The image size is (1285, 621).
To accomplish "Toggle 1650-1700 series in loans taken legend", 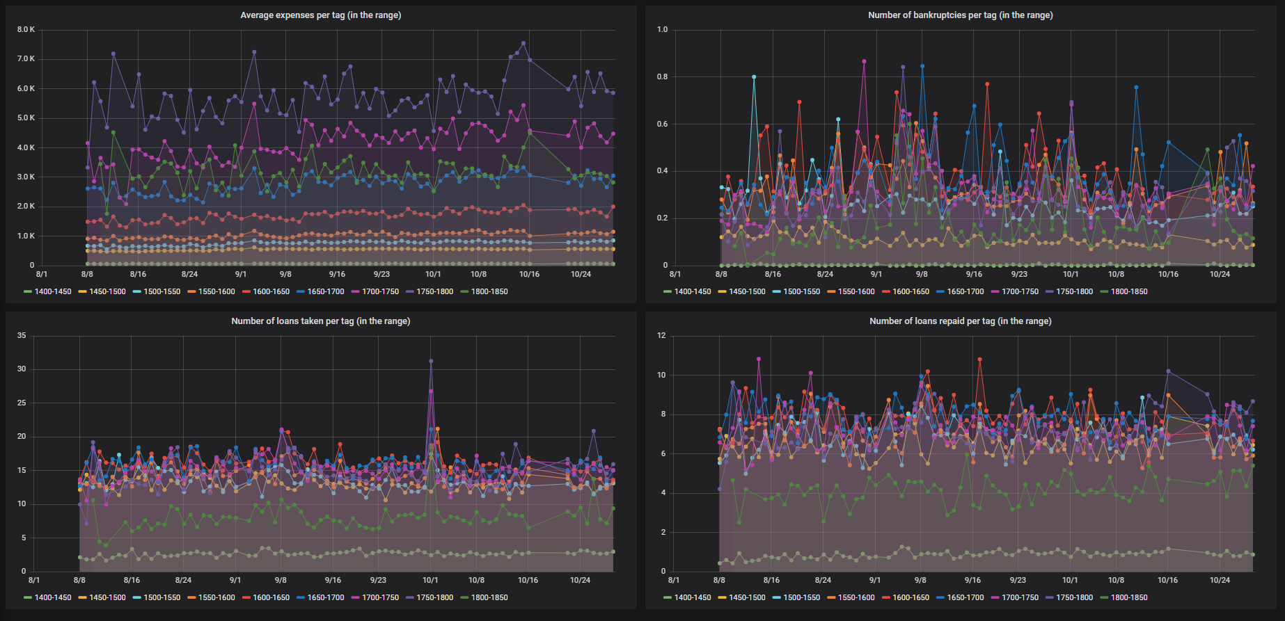I will [x=320, y=597].
